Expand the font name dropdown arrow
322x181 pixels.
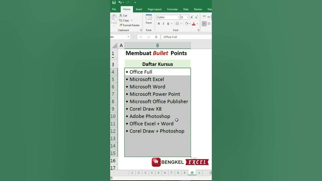(179, 17)
